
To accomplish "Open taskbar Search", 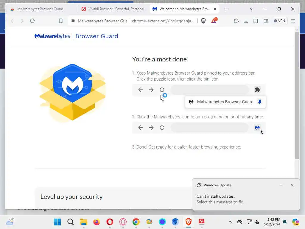I will point(71,222).
